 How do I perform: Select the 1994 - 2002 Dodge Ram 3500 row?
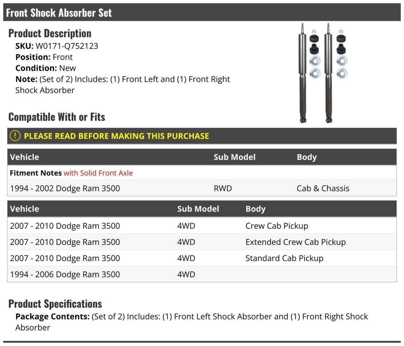coord(65,188)
